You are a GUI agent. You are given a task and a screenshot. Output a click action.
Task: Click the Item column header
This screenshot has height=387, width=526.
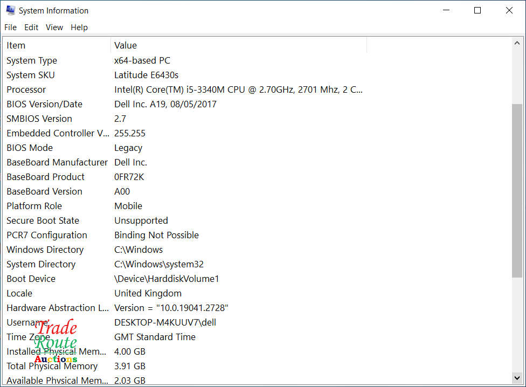(16, 45)
